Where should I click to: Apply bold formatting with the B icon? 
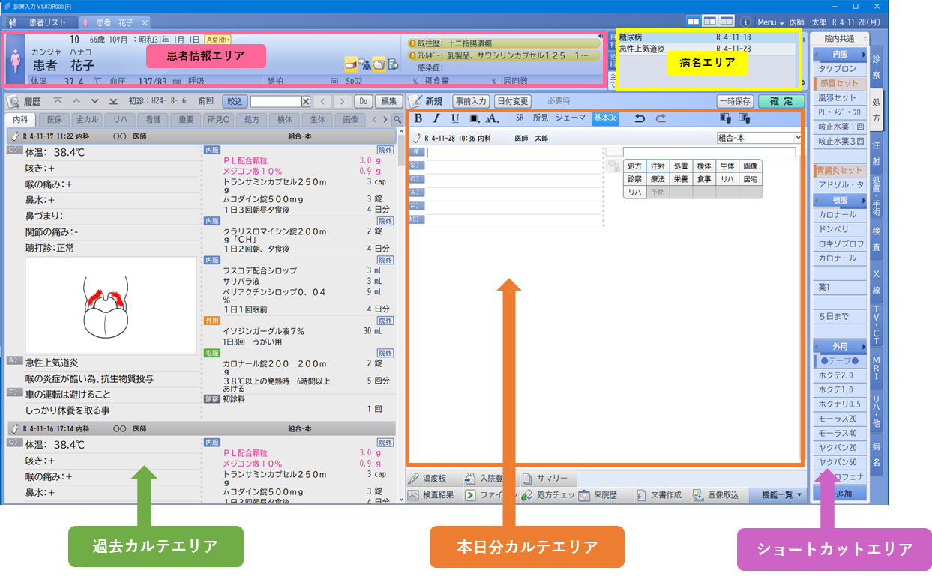pos(418,118)
